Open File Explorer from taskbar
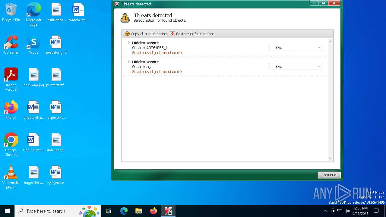The image size is (386, 217). tap(139, 211)
